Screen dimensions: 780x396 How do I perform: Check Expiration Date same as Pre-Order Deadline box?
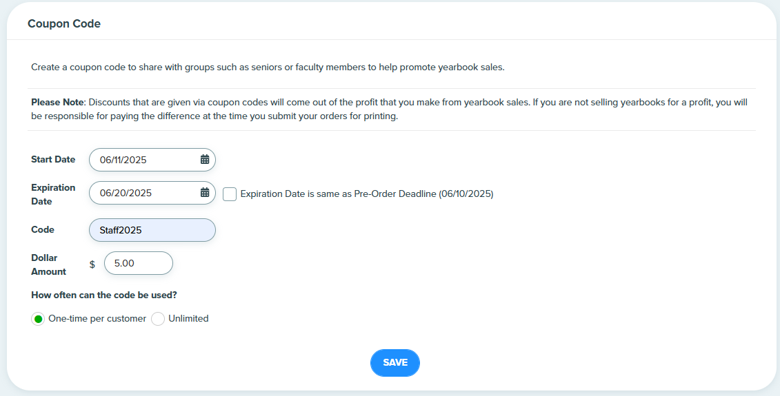[x=230, y=194]
